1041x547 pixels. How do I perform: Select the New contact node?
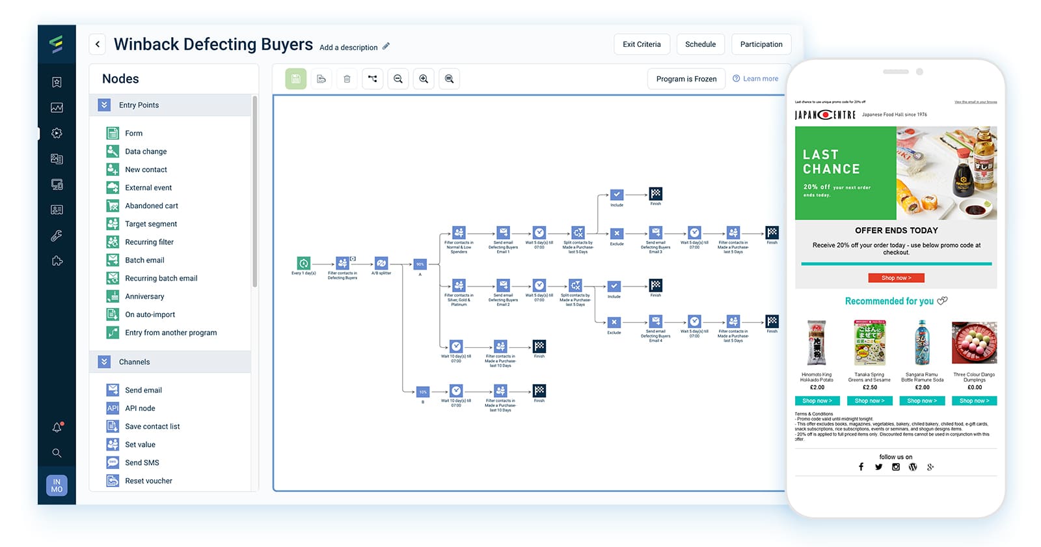137,169
